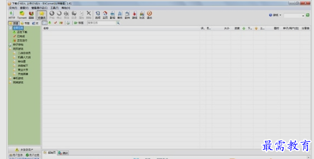Viewport: 314px width, 159px height.
Task: Click the Exit (退出) power icon
Action: pyautogui.click(x=149, y=15)
